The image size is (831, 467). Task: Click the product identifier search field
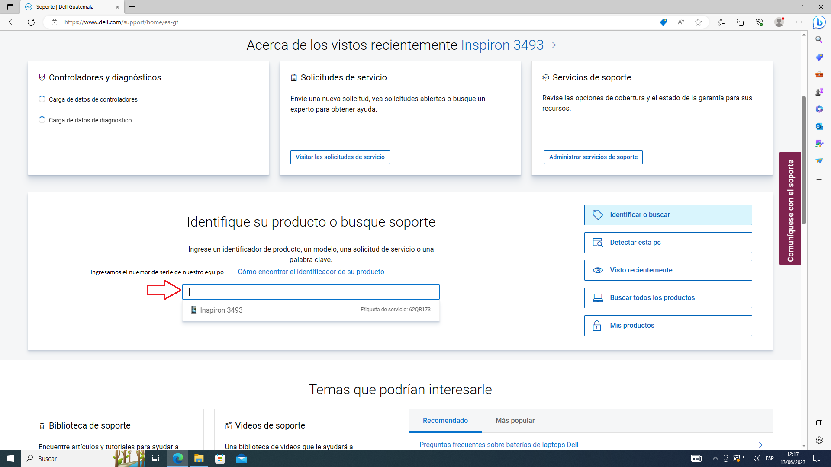point(310,292)
